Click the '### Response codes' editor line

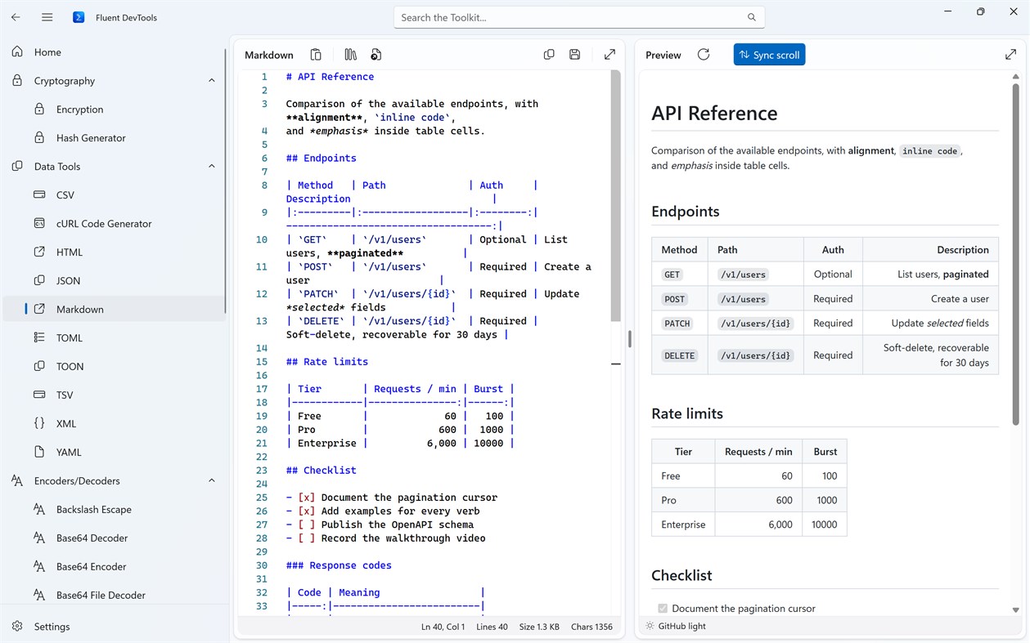[x=339, y=565]
